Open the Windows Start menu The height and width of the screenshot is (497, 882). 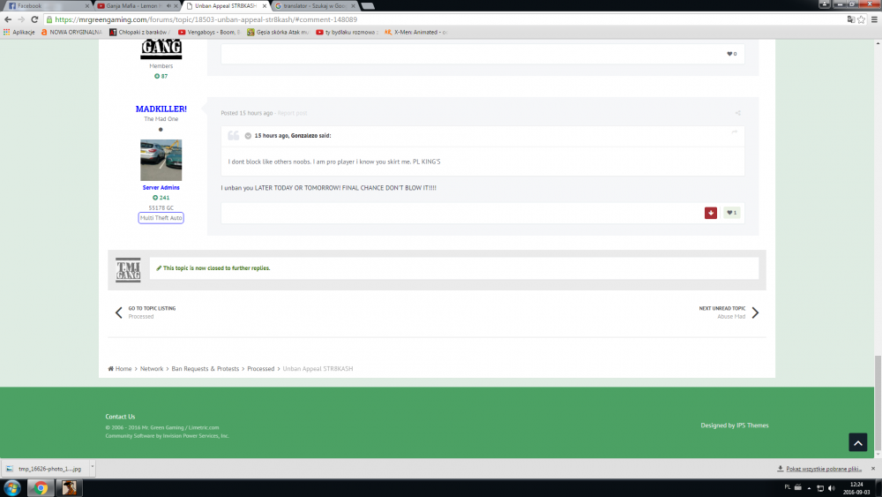tap(12, 487)
